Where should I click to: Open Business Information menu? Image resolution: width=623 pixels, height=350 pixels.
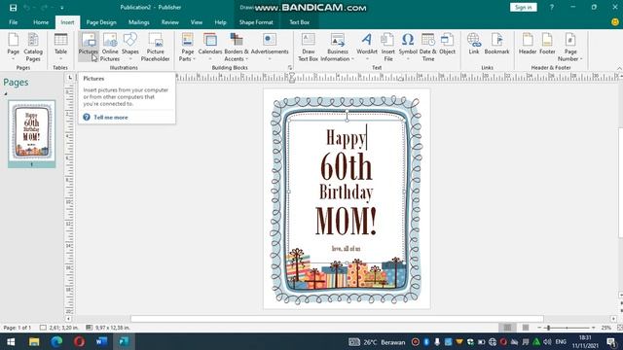click(x=338, y=47)
